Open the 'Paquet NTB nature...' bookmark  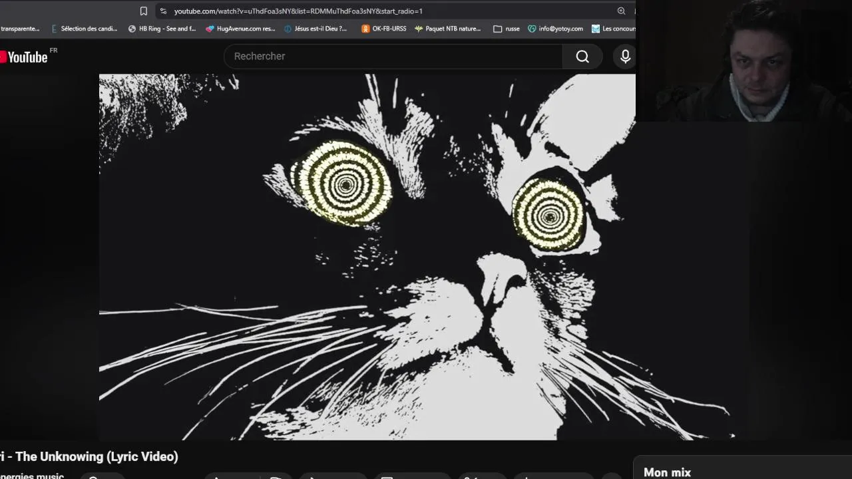(x=447, y=29)
